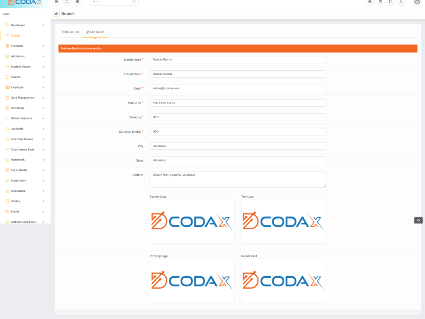
Task: Click the Events sidebar link
Action: (x=15, y=211)
